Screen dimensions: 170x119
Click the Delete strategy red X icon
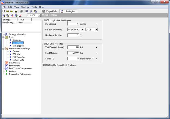click(12, 16)
